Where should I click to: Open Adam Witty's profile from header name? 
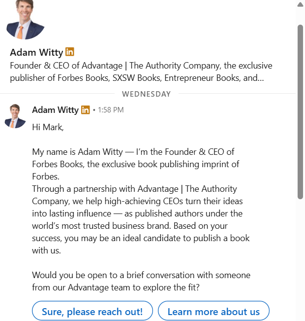click(36, 52)
